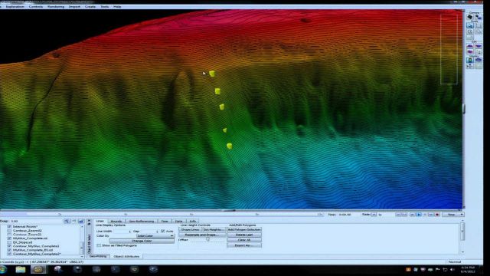Open the Rendering menu
Image resolution: width=490 pixels, height=276 pixels.
(56, 7)
